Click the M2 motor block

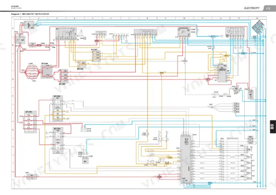pyautogui.click(x=86, y=160)
